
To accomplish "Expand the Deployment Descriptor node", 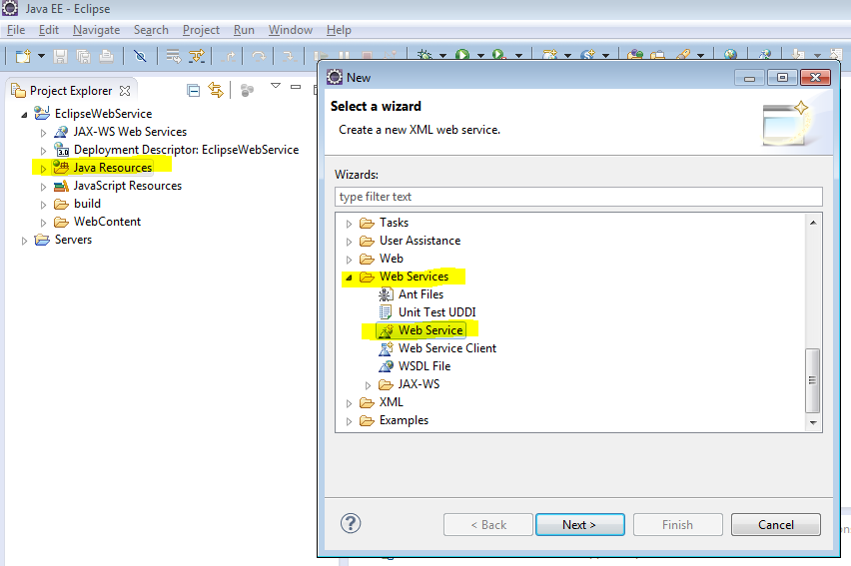I will click(x=43, y=151).
